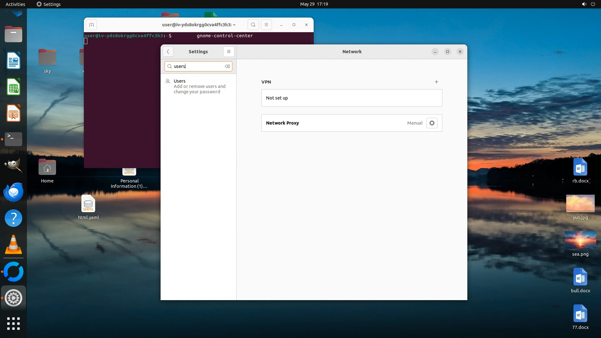
Task: Open system power menu
Action: [x=593, y=4]
